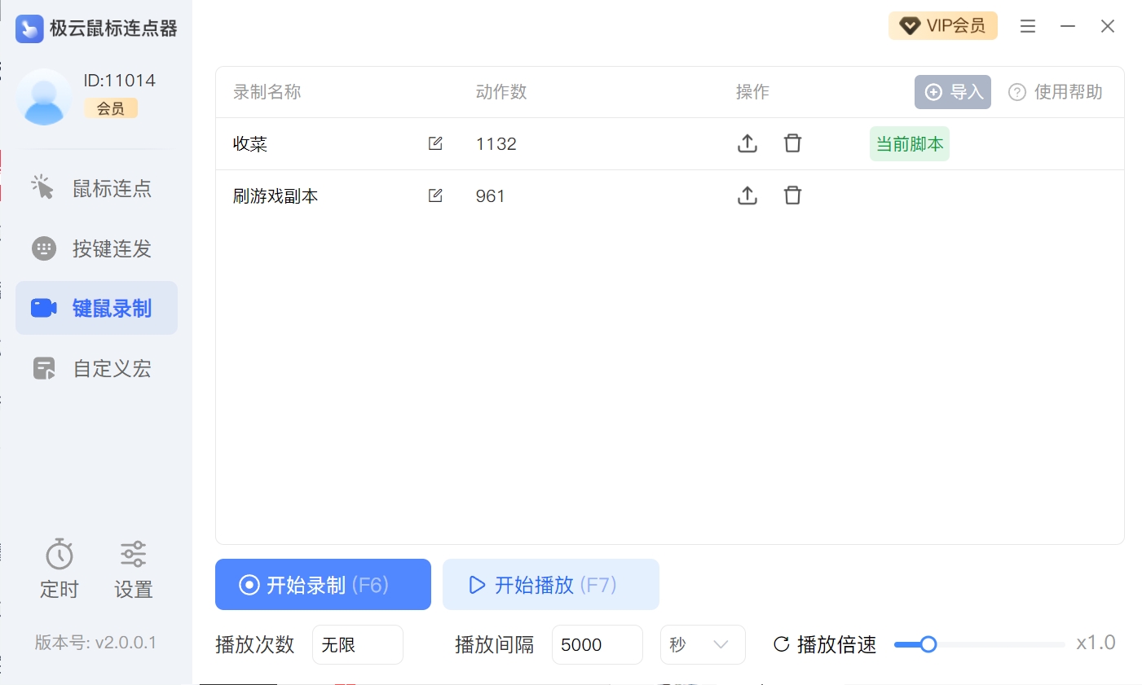Export the 收菜 recording script
This screenshot has width=1142, height=685.
pos(747,143)
